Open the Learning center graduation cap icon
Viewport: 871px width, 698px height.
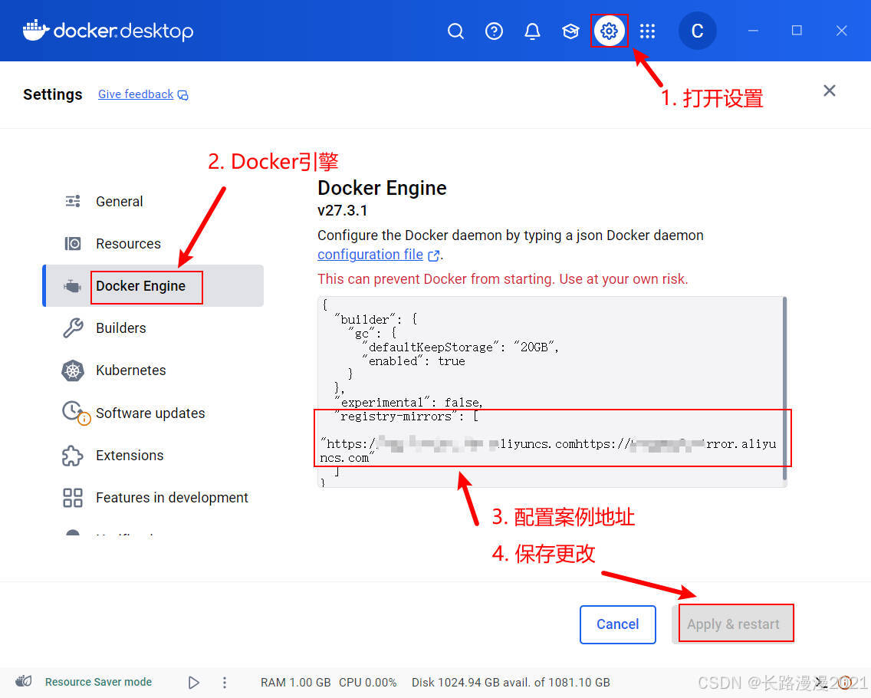point(570,31)
